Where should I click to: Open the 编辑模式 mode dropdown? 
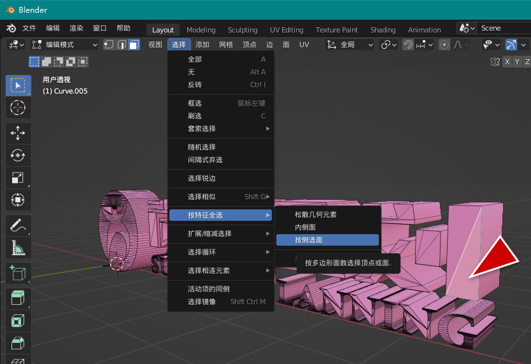click(64, 45)
